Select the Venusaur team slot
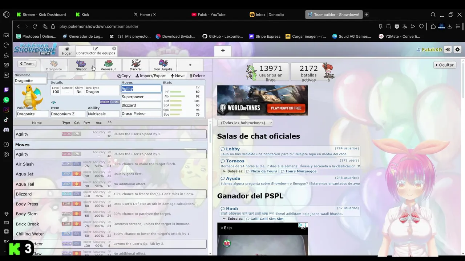 pyautogui.click(x=108, y=66)
